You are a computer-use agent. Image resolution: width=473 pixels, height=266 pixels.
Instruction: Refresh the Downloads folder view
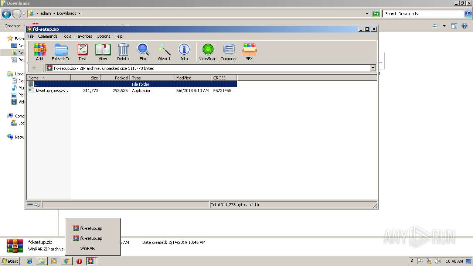(x=376, y=14)
